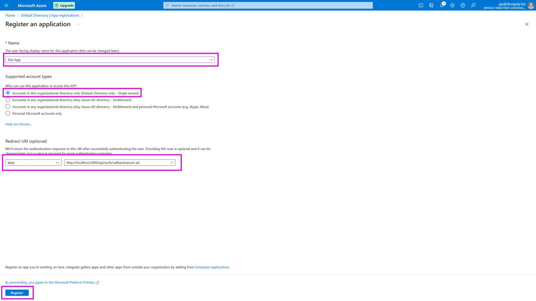Image resolution: width=536 pixels, height=301 pixels.
Task: Select Multitenant accounts option
Action: [8, 99]
